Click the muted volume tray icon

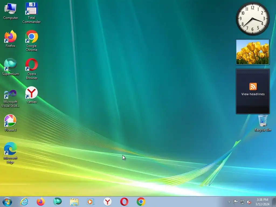249,202
